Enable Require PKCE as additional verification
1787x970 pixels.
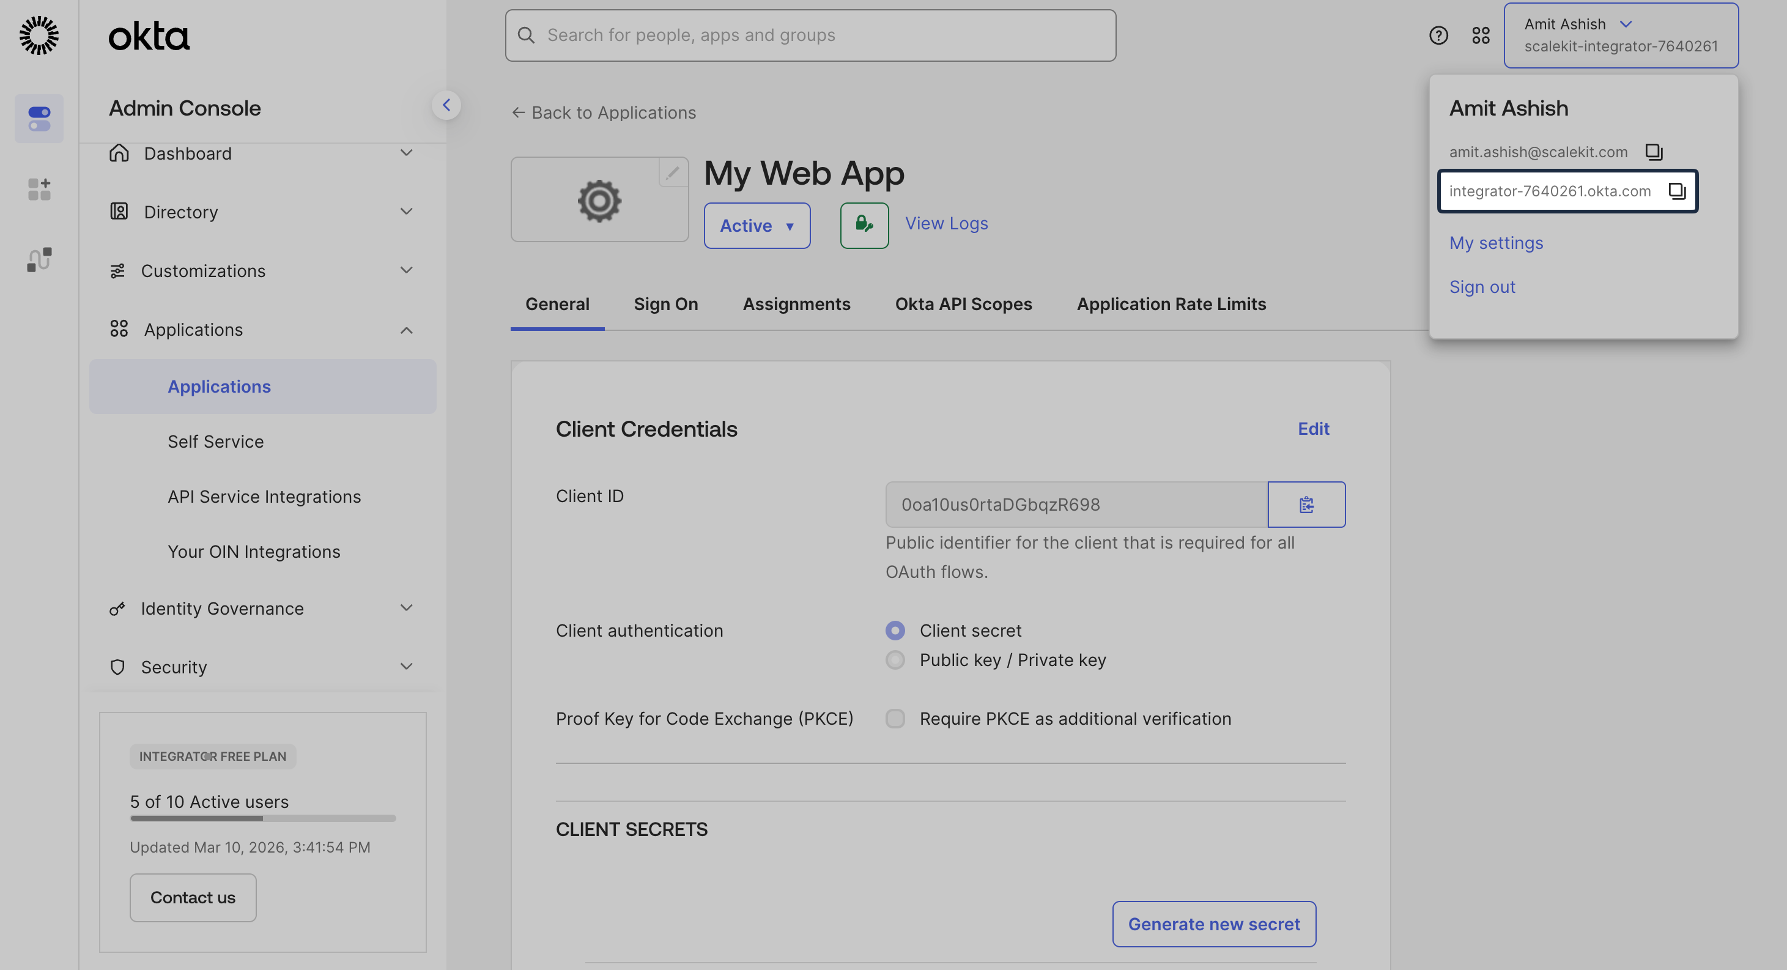895,719
